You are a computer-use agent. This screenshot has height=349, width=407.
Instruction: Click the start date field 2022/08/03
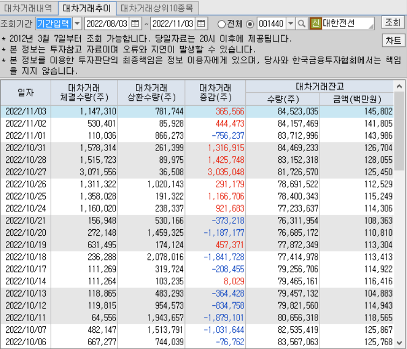[107, 24]
